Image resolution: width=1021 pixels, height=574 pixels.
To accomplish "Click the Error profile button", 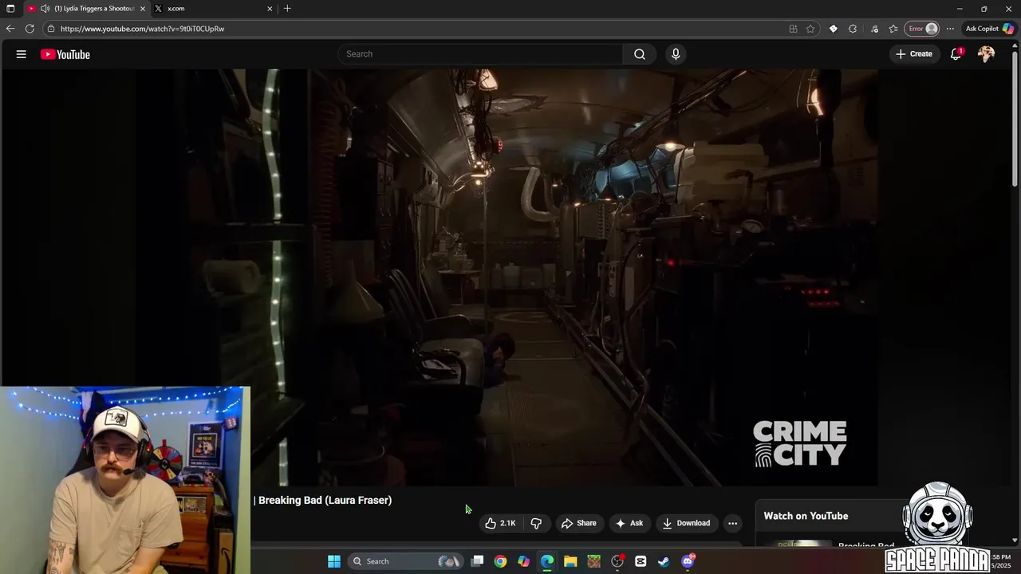I will 922,29.
